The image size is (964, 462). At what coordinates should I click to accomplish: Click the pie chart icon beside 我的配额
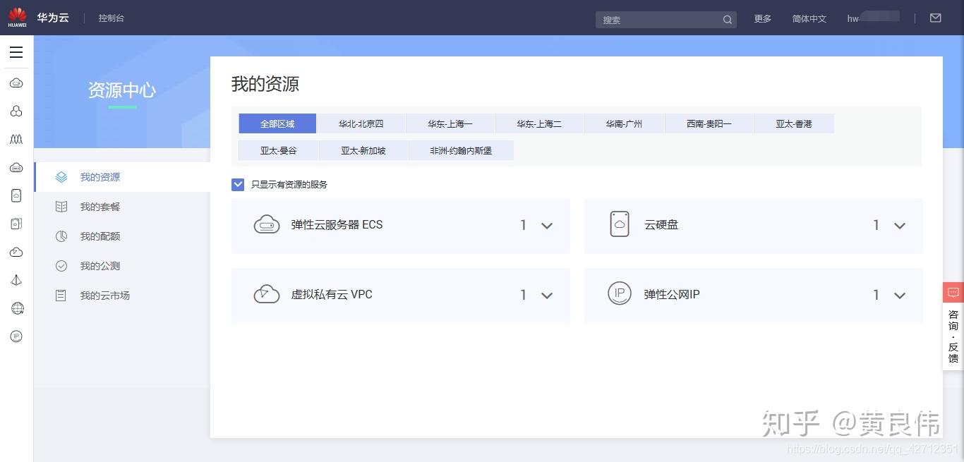coord(61,236)
